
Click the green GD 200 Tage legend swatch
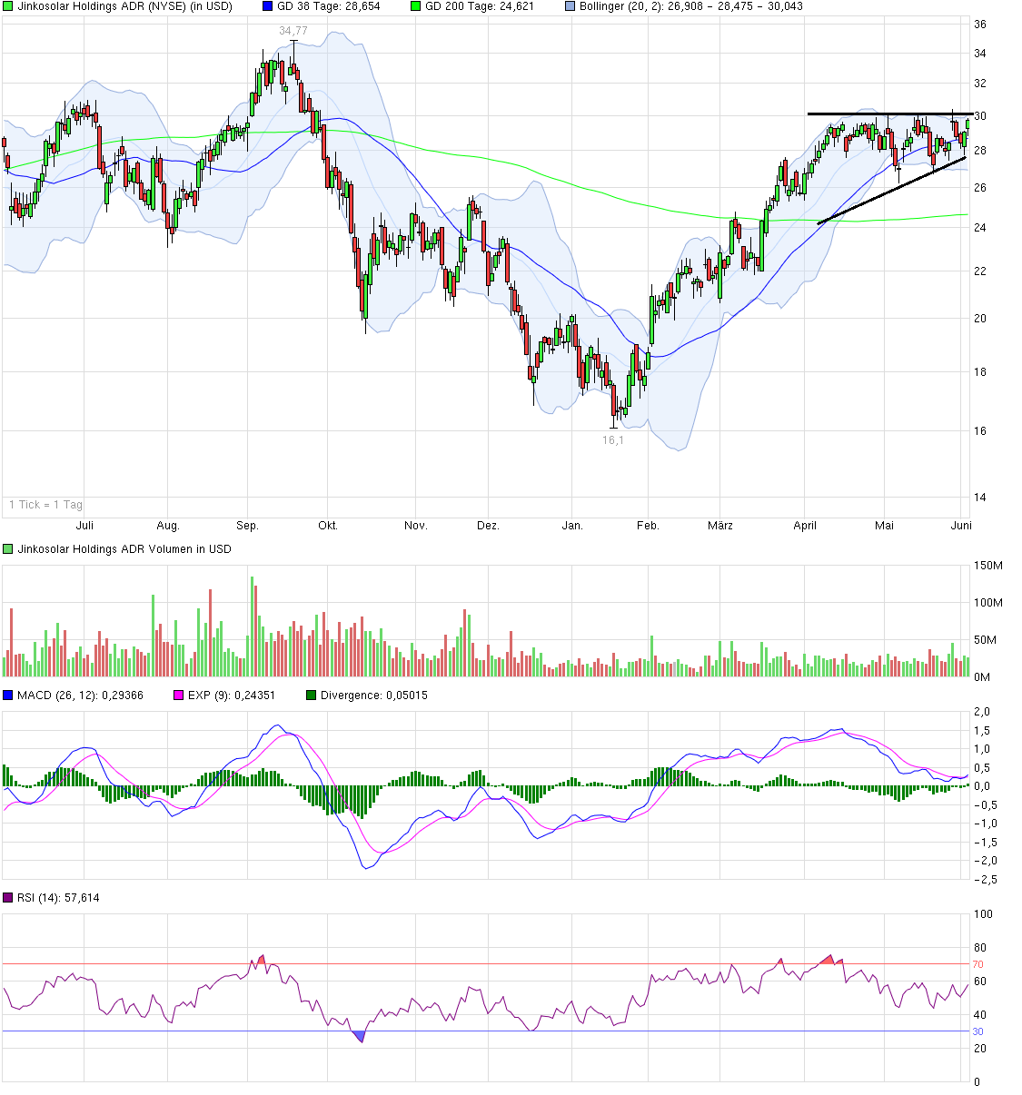(416, 6)
